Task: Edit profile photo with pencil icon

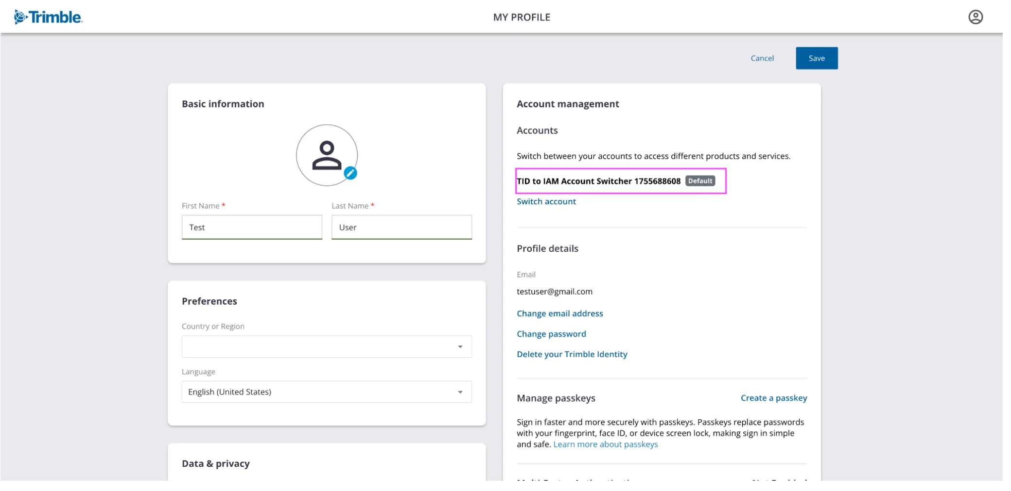Action: pyautogui.click(x=350, y=173)
